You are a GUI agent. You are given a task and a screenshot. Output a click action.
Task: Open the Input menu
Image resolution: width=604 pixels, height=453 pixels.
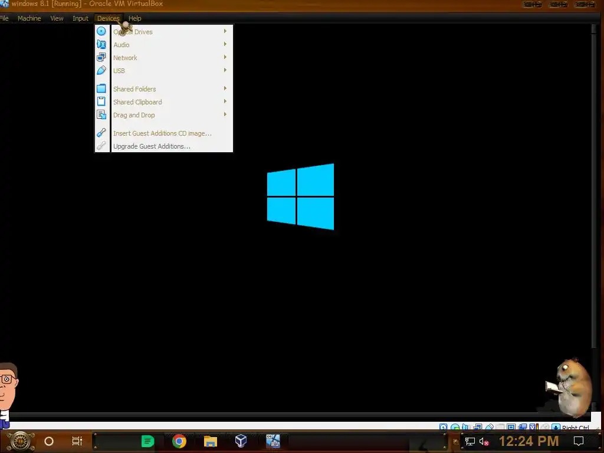tap(80, 18)
